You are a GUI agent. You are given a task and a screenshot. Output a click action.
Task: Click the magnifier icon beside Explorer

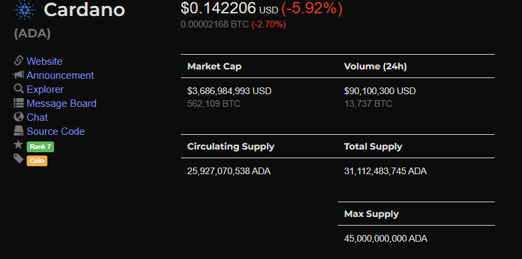coord(18,89)
